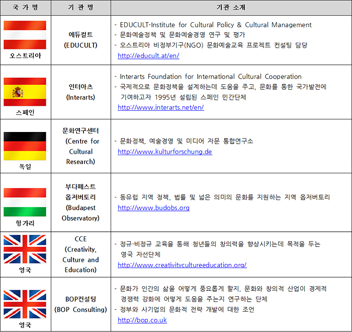Open the creativitycultureeducation.org link

(x=182, y=265)
